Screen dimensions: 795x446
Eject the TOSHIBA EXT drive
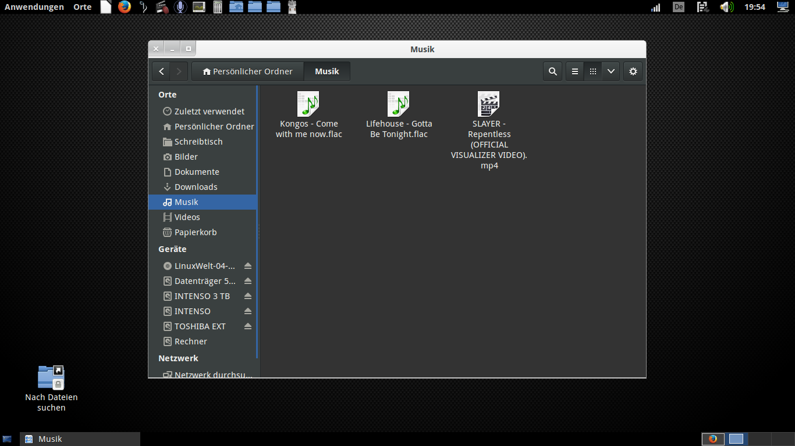coord(248,326)
